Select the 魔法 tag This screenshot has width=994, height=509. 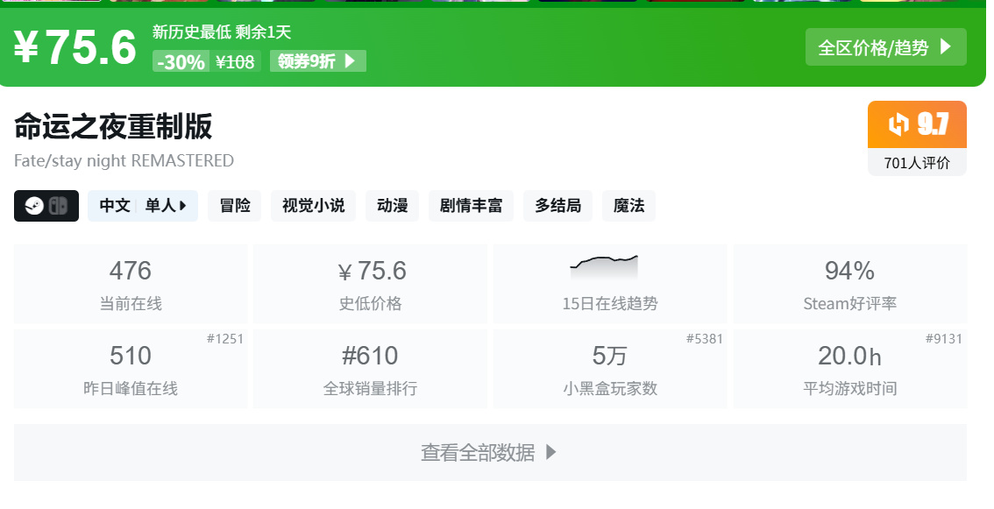coord(628,206)
